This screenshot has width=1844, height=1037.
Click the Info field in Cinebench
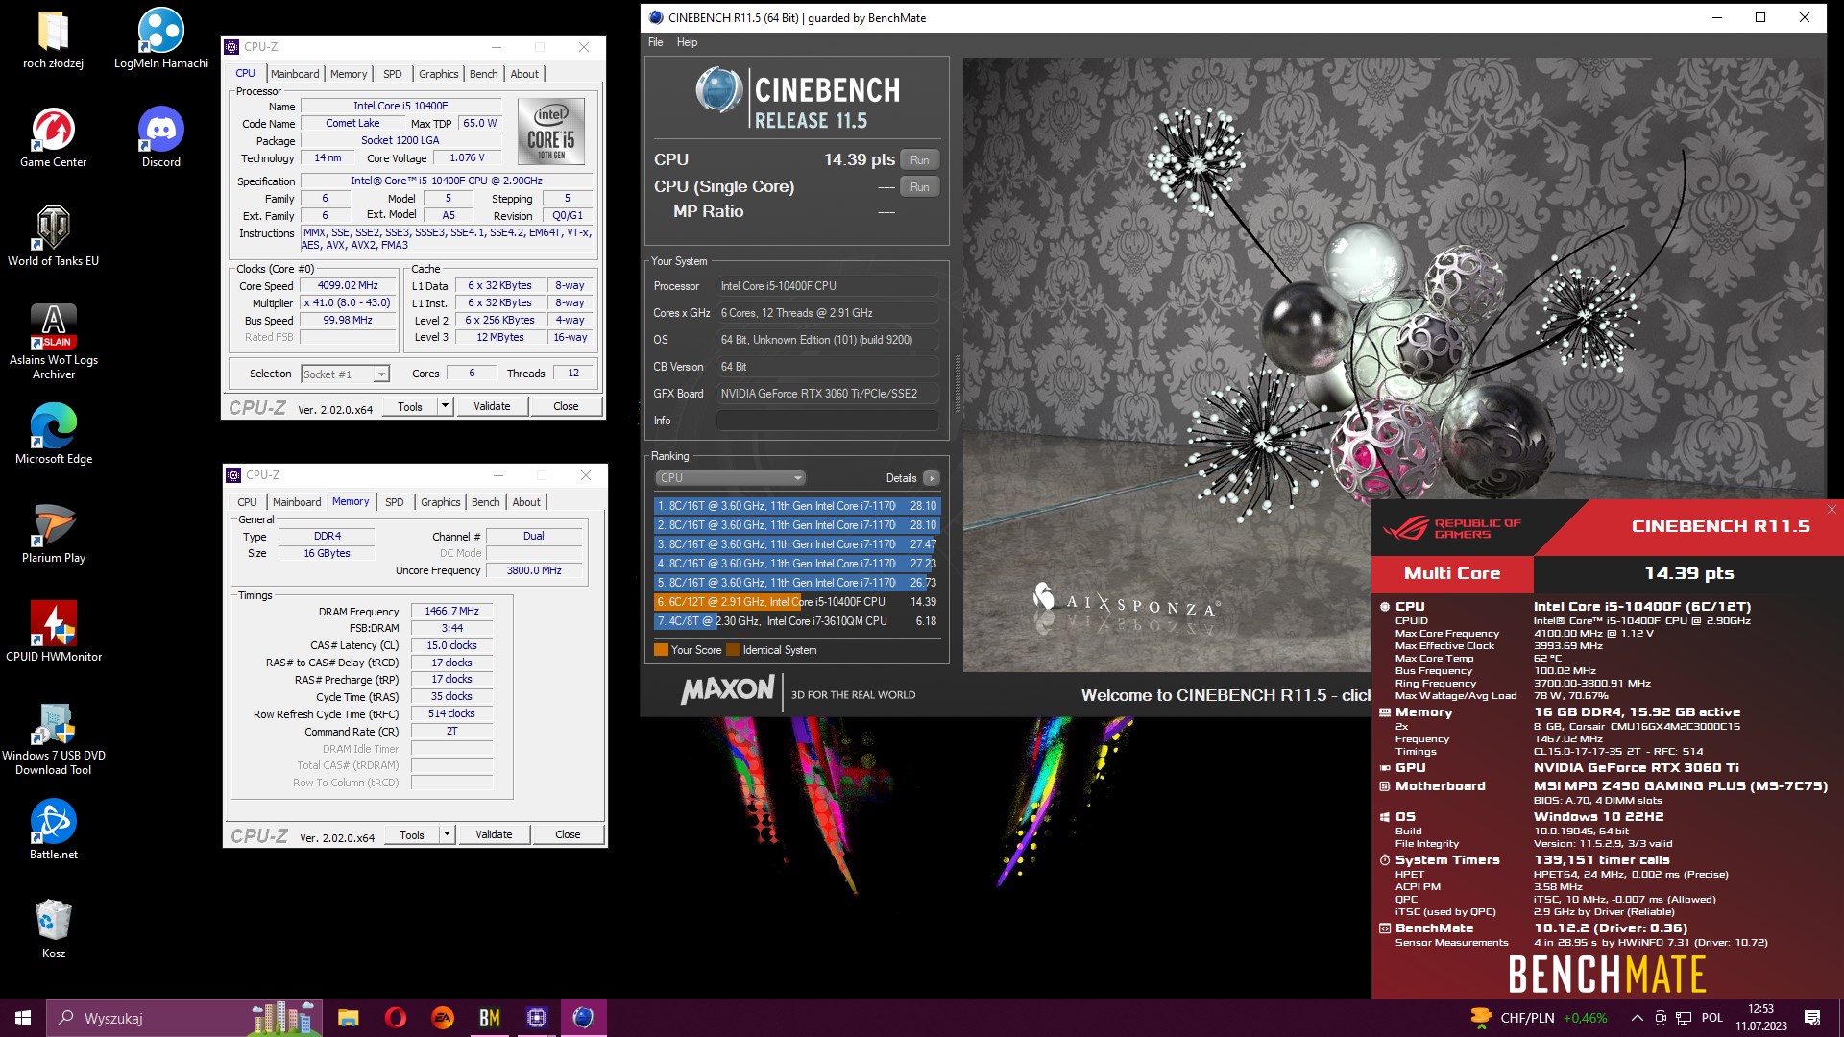pyautogui.click(x=828, y=421)
